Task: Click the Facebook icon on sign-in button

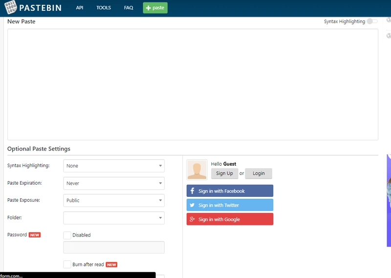Action: 192,191
